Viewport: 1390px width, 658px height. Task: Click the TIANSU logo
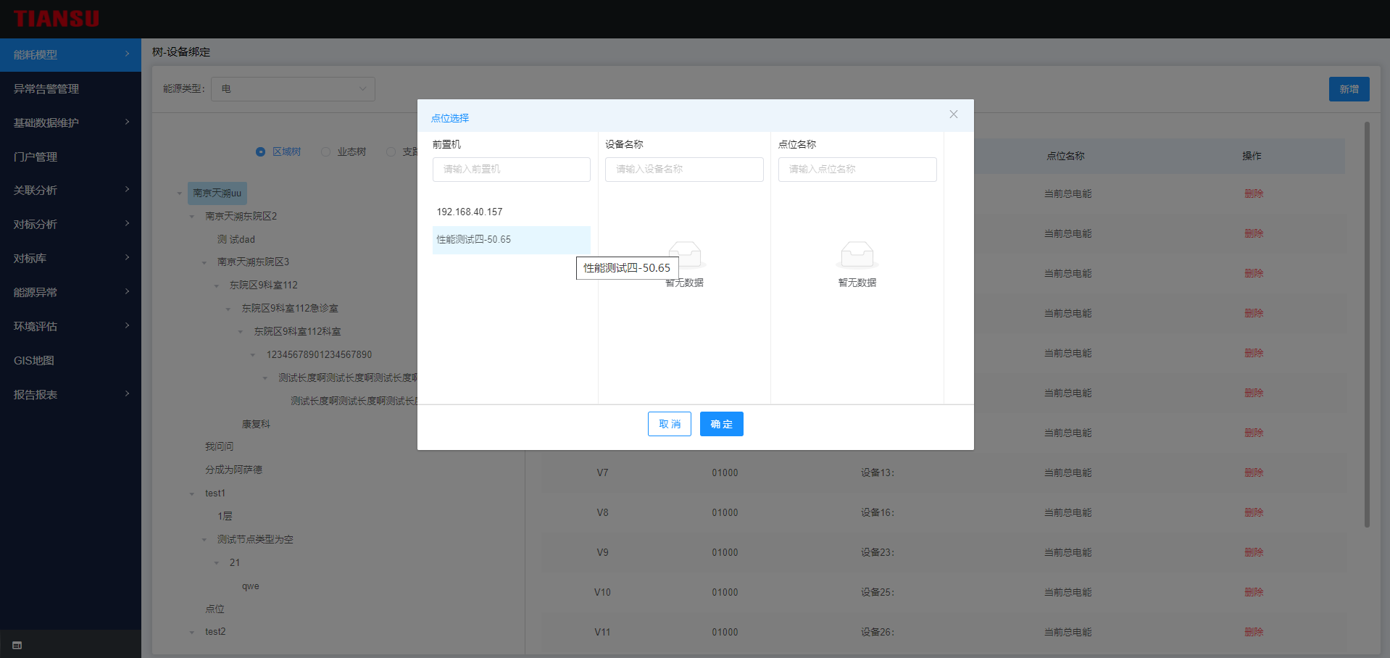tap(57, 19)
